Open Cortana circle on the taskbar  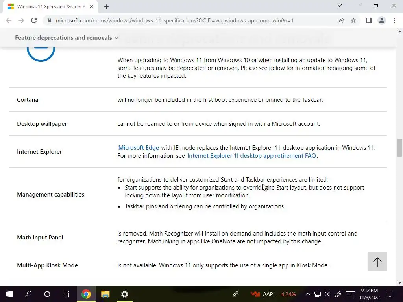point(47,294)
